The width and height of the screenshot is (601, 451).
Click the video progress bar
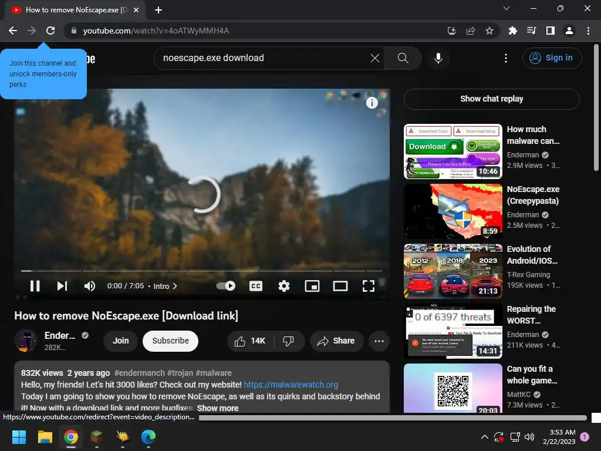202,271
